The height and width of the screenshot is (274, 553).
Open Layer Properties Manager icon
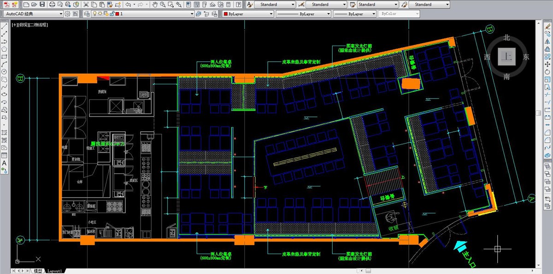[x=87, y=14]
